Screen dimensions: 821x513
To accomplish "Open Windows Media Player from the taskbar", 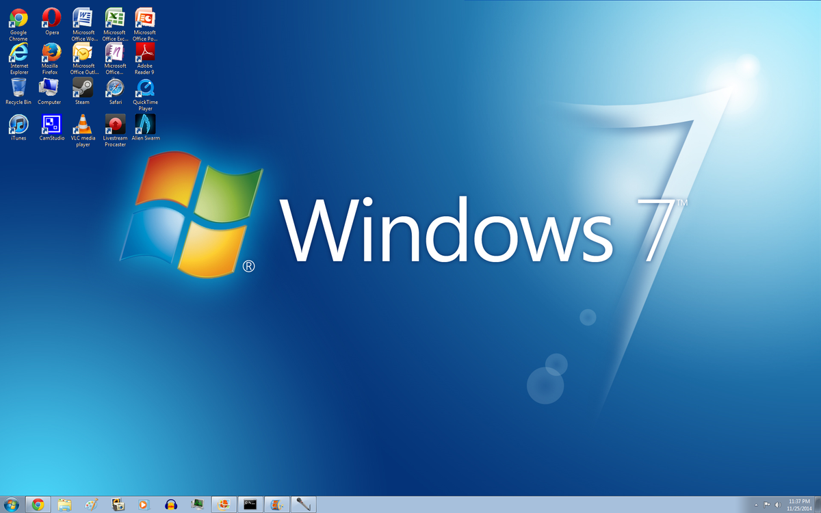I will point(144,505).
